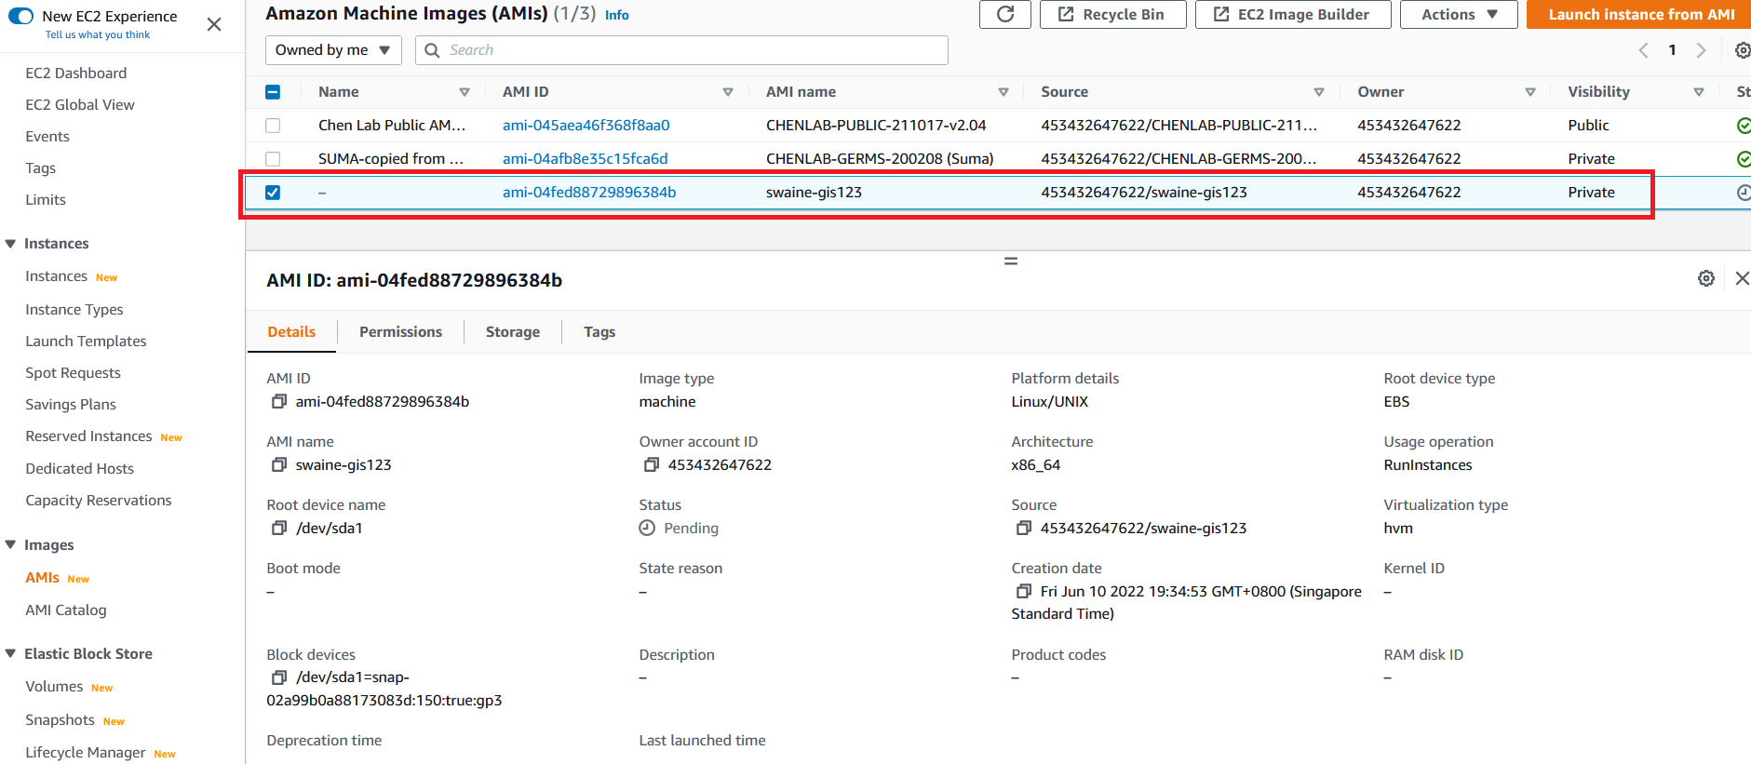Image resolution: width=1751 pixels, height=764 pixels.
Task: Refresh the AMI list
Action: (1005, 14)
